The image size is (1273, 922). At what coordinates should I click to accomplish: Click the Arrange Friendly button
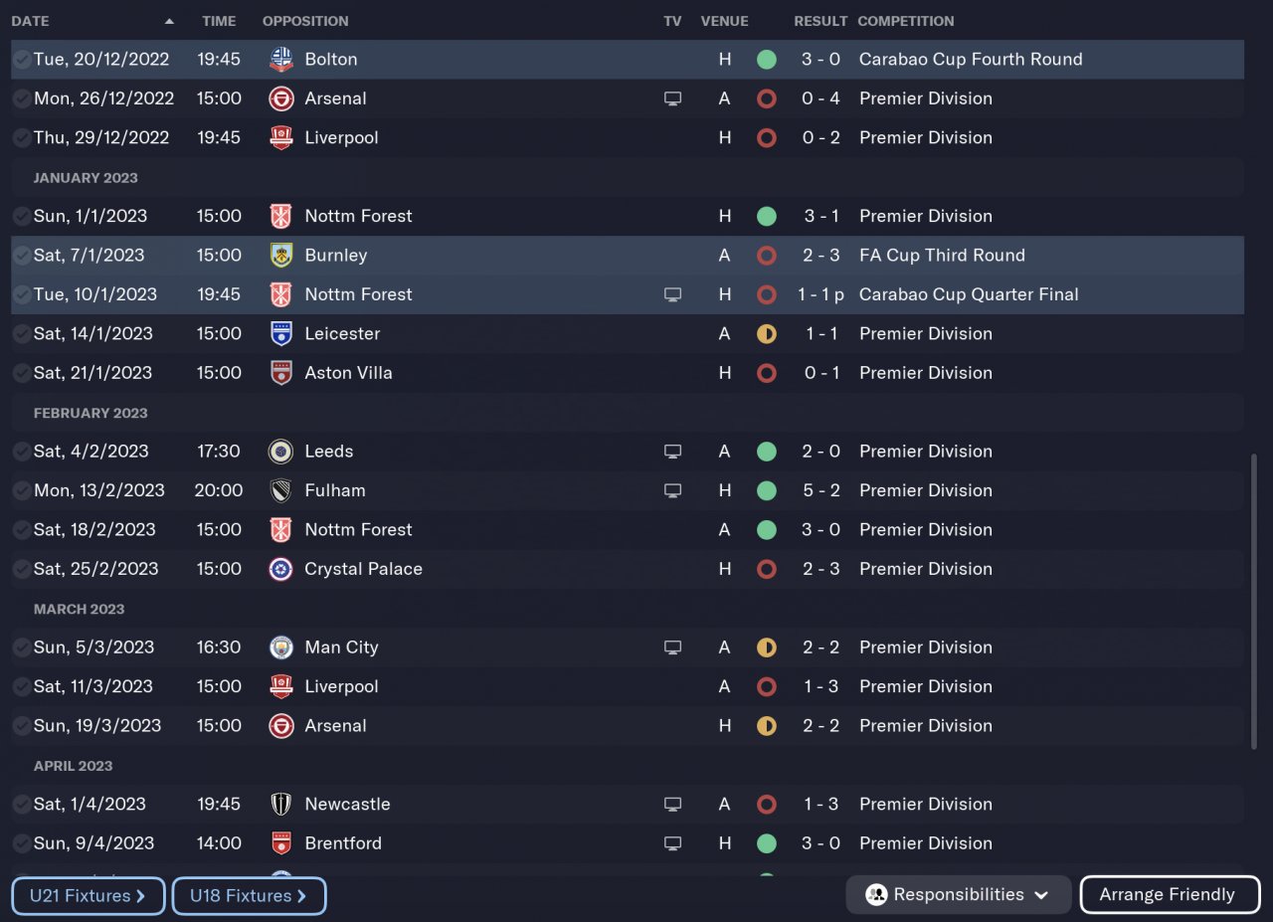coord(1170,894)
